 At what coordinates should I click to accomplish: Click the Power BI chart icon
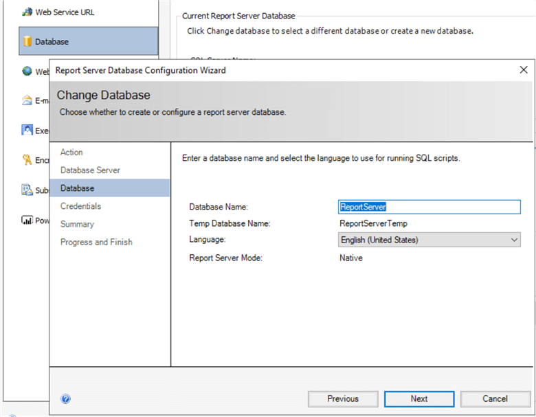coord(27,220)
